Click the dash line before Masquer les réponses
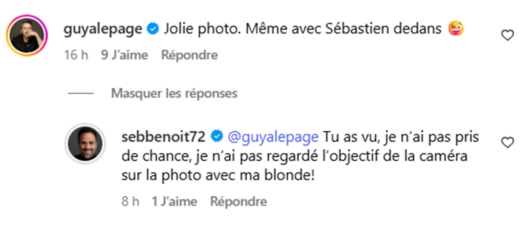 pyautogui.click(x=81, y=93)
